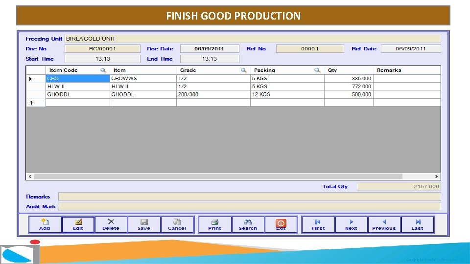Open Item Code lookup magnifier icon
Screen dimensions: 470x264
pos(103,70)
